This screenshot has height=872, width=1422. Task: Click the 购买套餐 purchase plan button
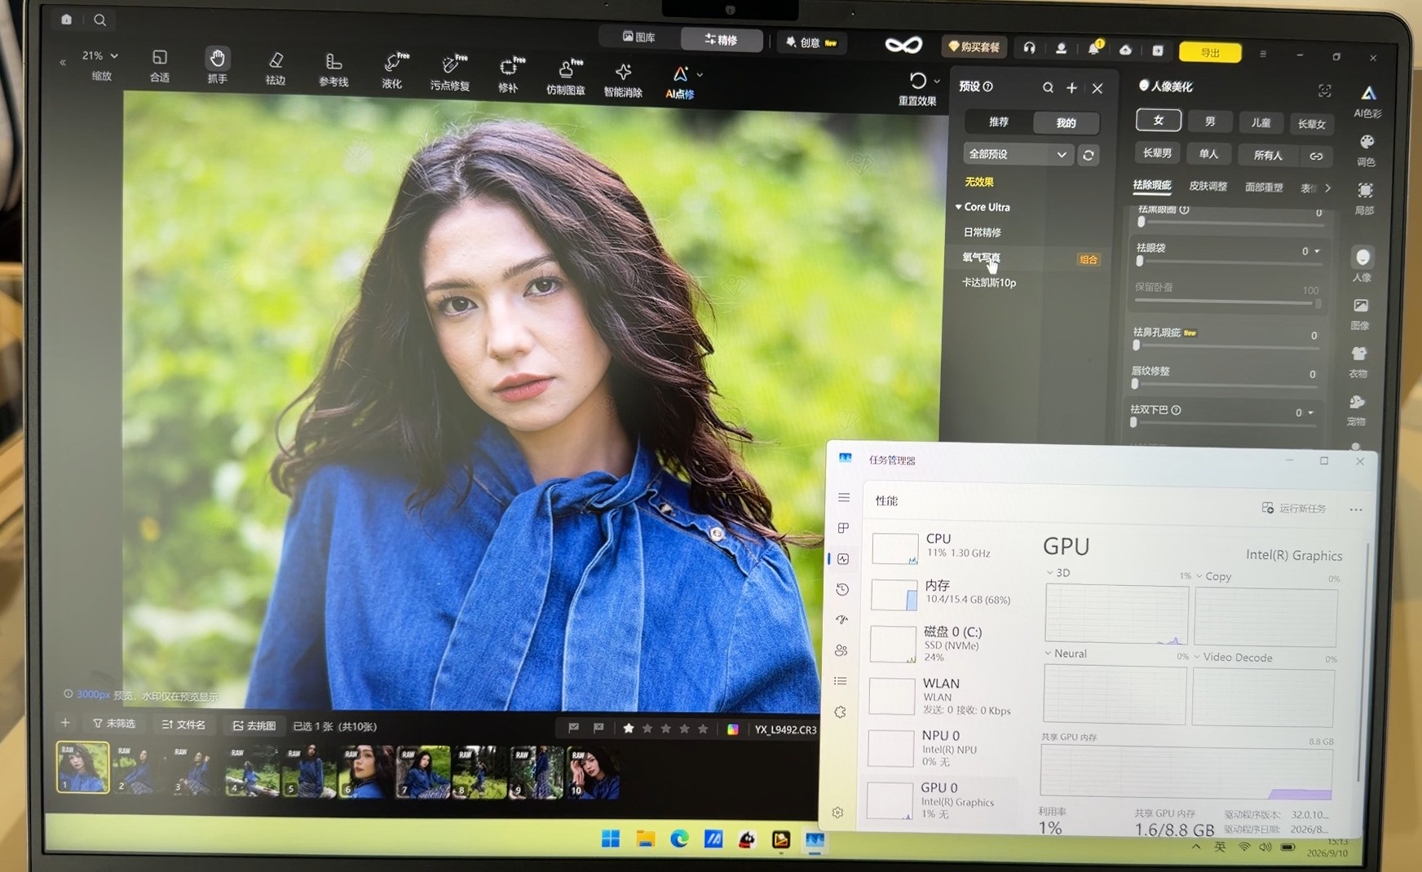click(x=974, y=46)
